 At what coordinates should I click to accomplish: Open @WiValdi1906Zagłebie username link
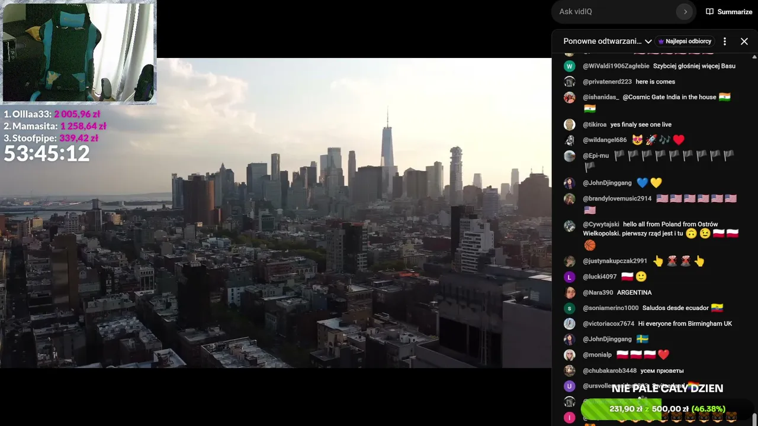click(x=616, y=66)
